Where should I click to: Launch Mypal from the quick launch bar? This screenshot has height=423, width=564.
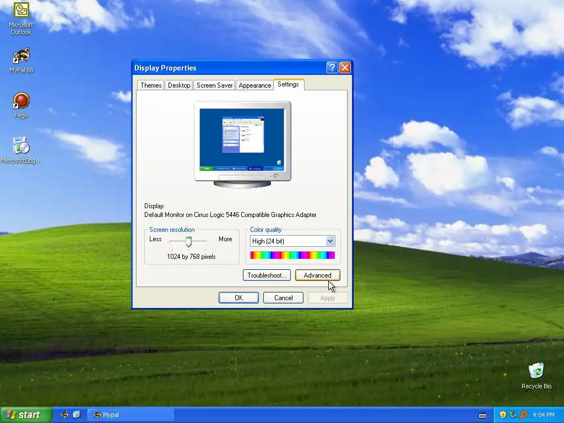[x=64, y=415]
